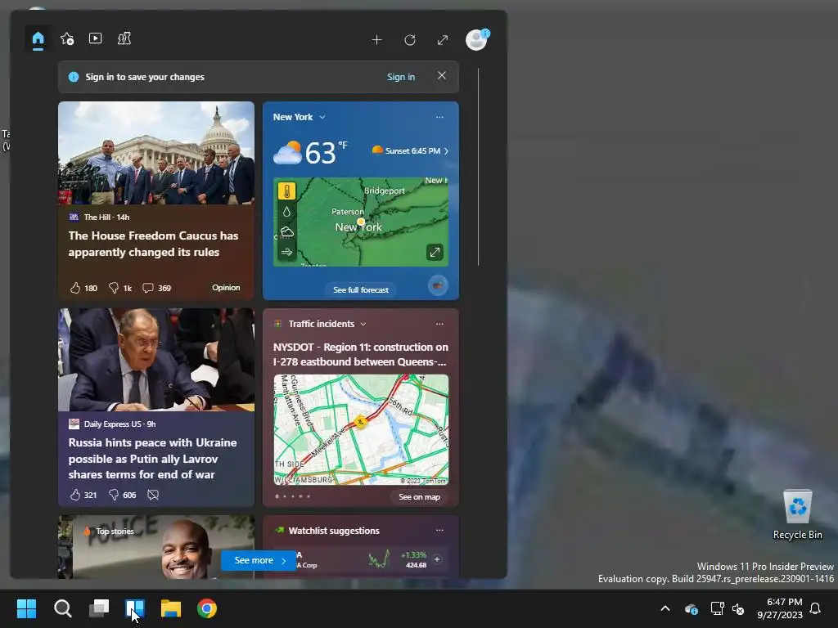Dislike the Daily Express story
Viewport: 838px width, 628px height.
[122, 495]
